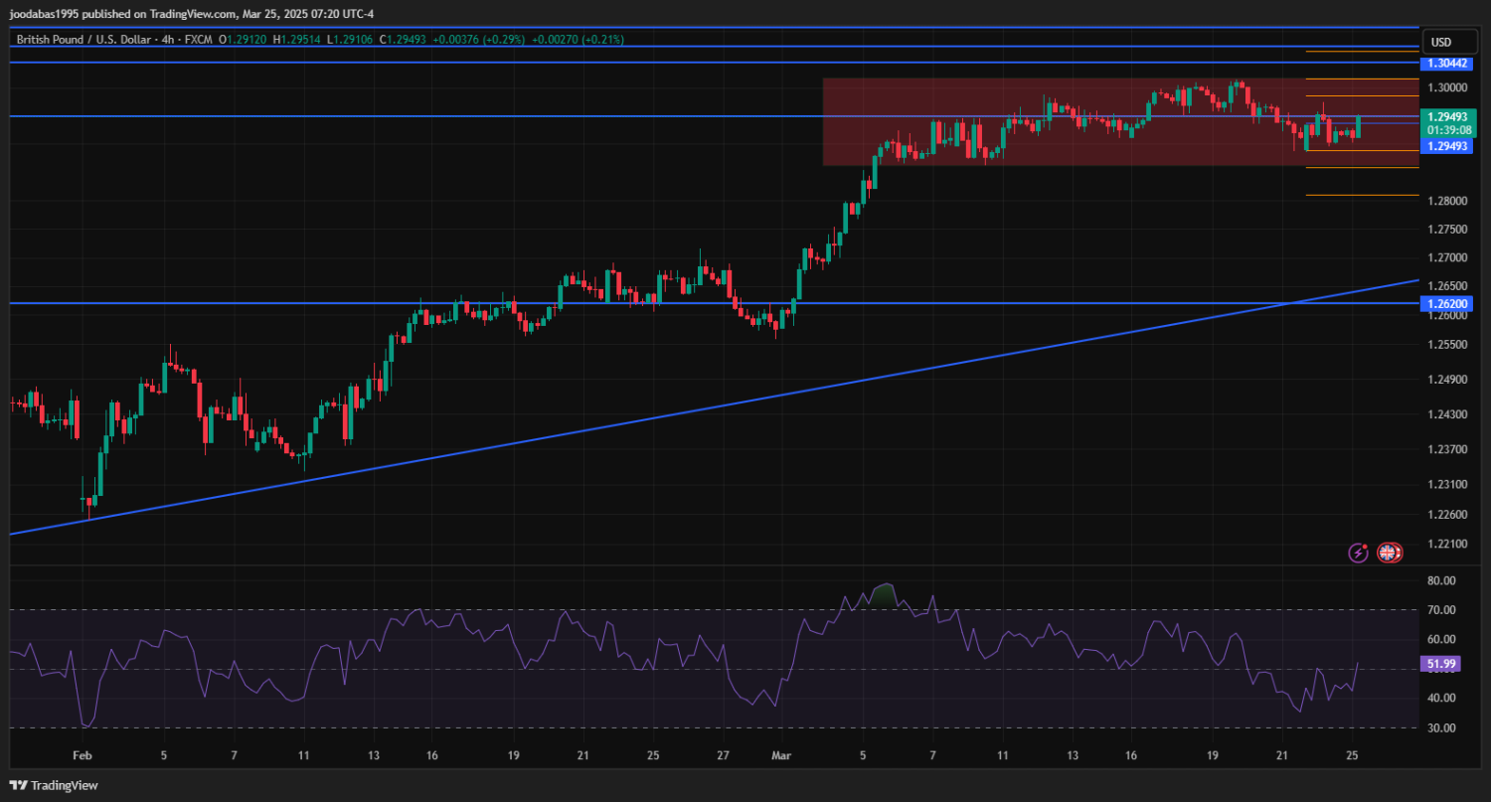
Task: Click the green 1.29493 current price label
Action: 1447,116
